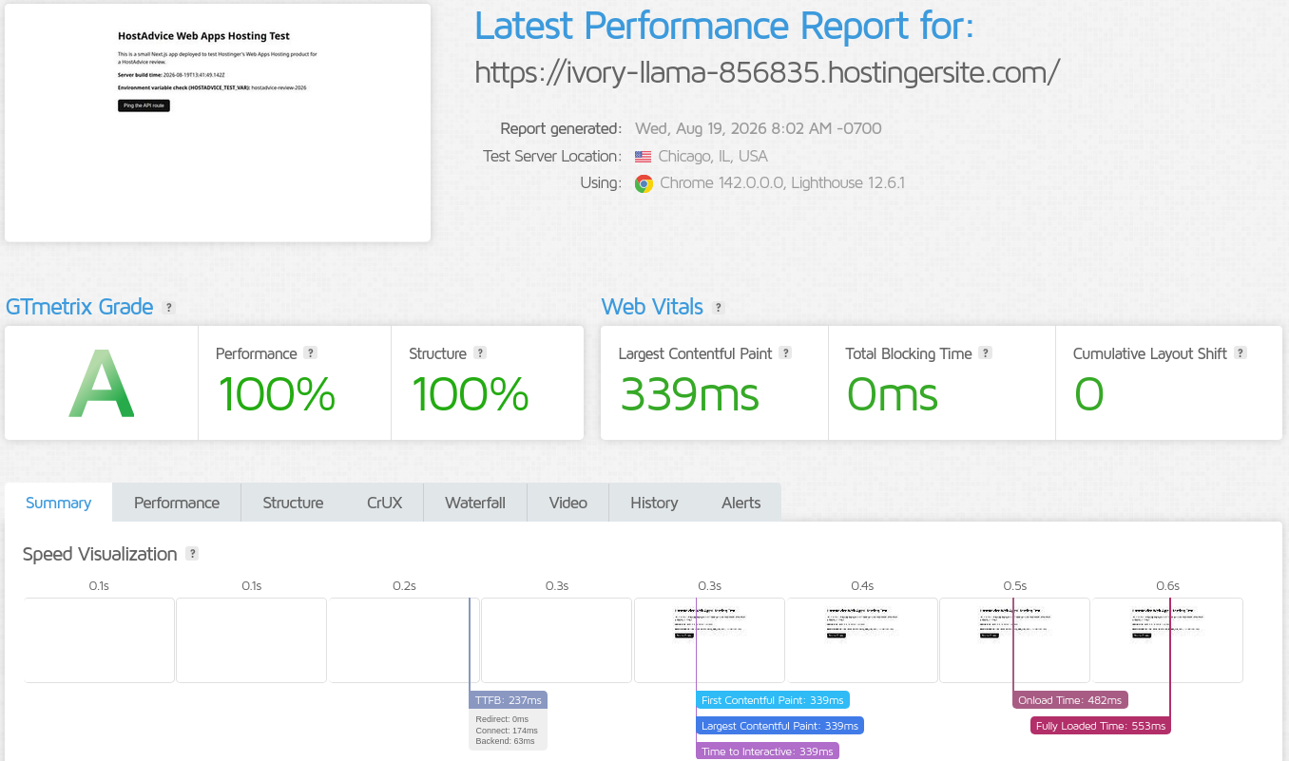Click the Chrome browser icon
The image size is (1289, 761).
[644, 183]
